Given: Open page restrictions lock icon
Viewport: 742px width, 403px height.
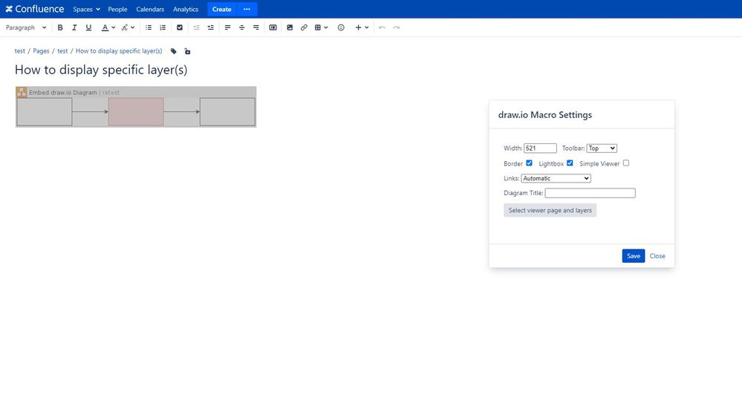Looking at the screenshot, I should tap(187, 51).
